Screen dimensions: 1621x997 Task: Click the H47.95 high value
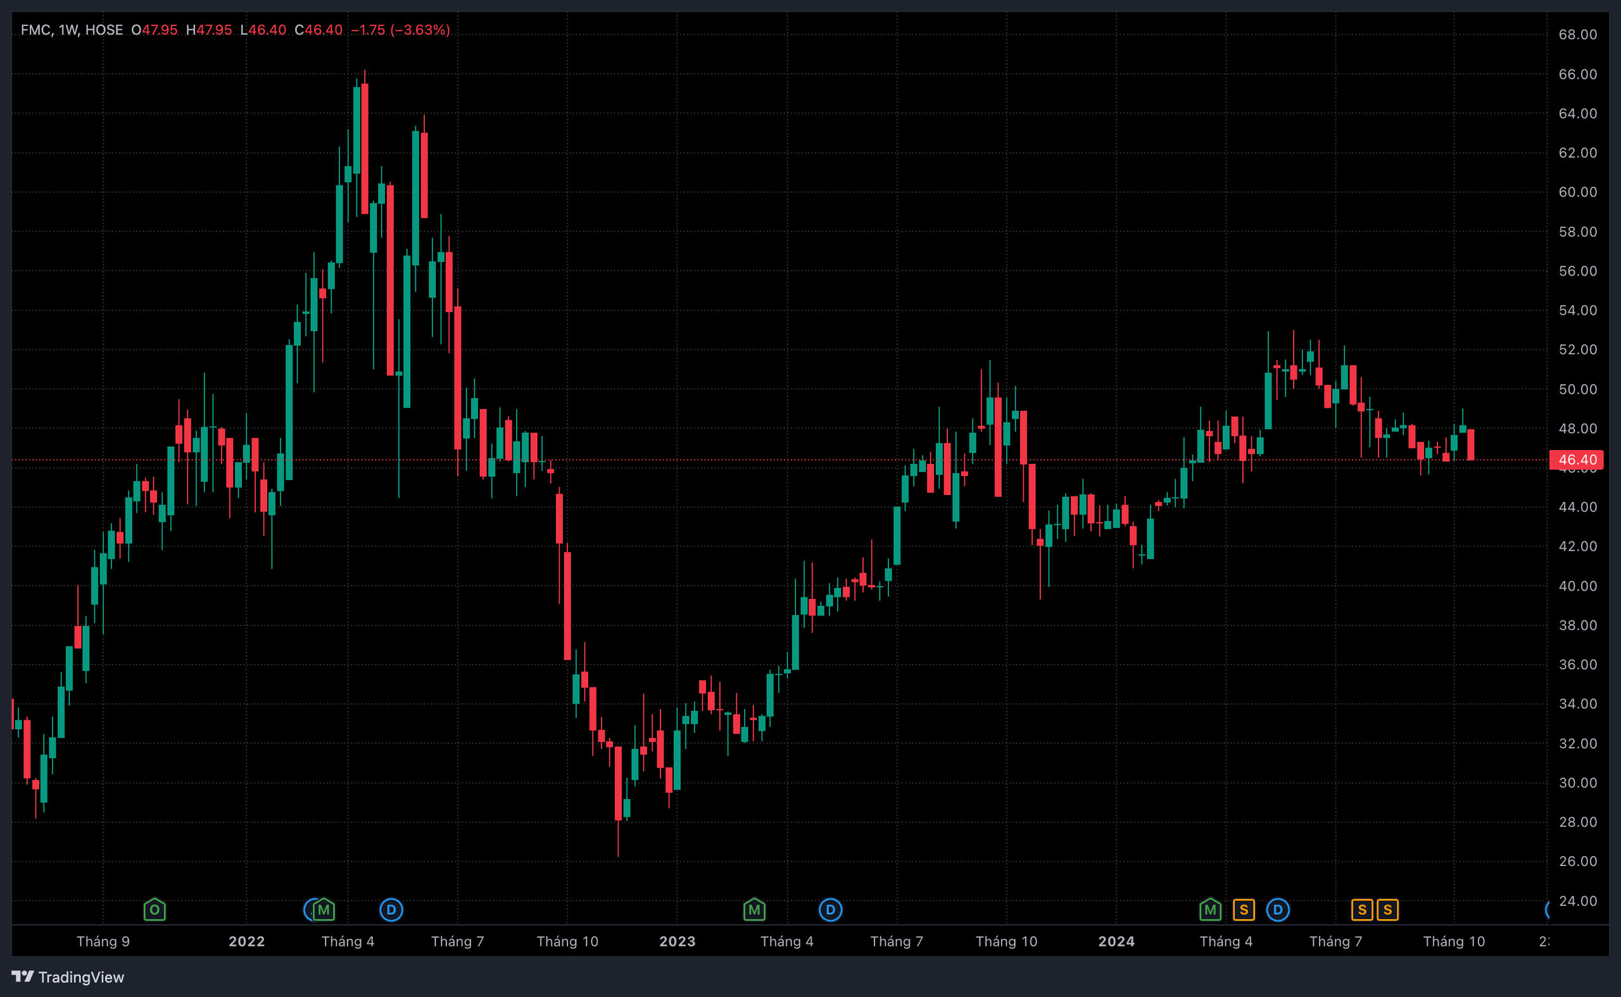tap(209, 30)
